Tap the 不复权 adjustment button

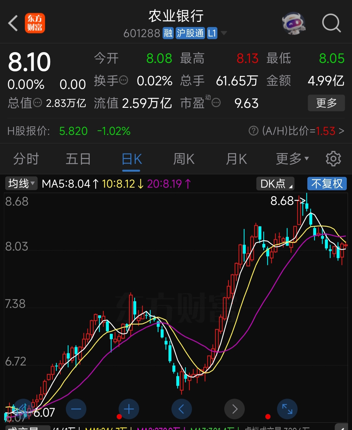[327, 184]
